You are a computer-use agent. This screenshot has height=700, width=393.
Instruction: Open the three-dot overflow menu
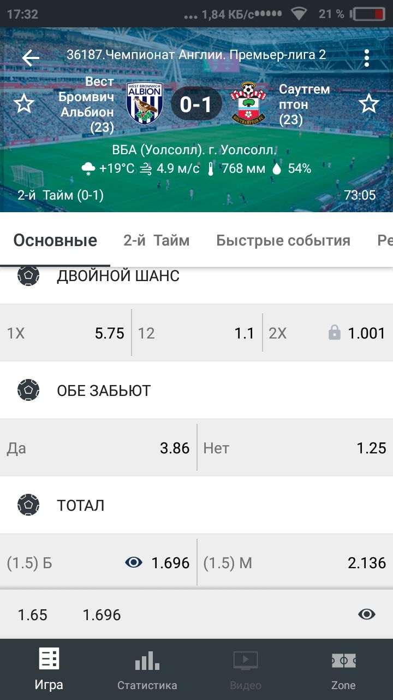[x=367, y=57]
